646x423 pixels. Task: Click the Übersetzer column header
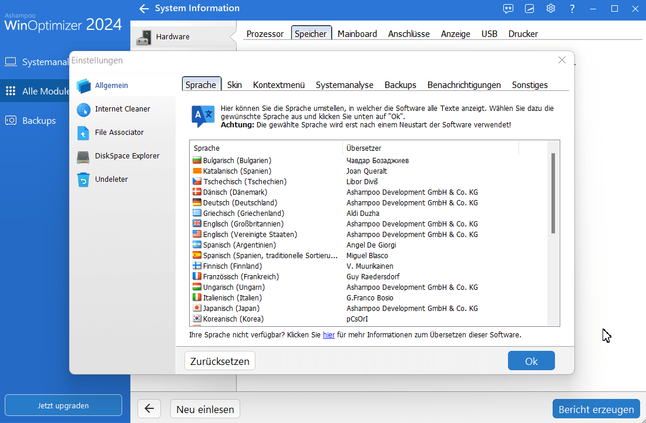(x=431, y=148)
